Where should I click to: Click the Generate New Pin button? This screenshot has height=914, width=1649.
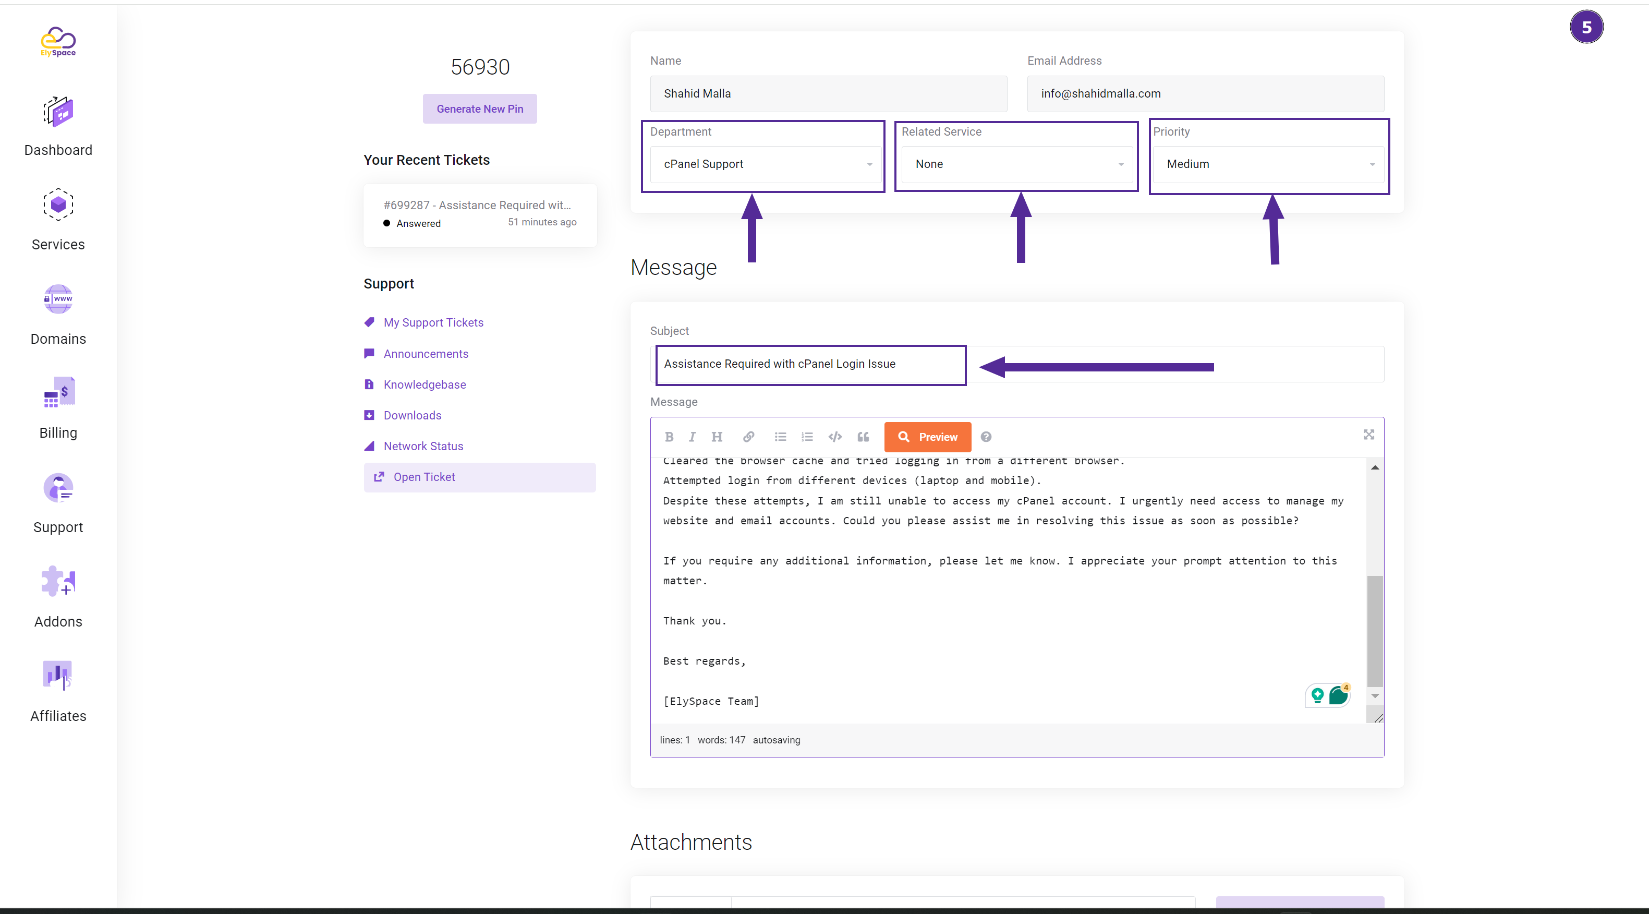(481, 109)
